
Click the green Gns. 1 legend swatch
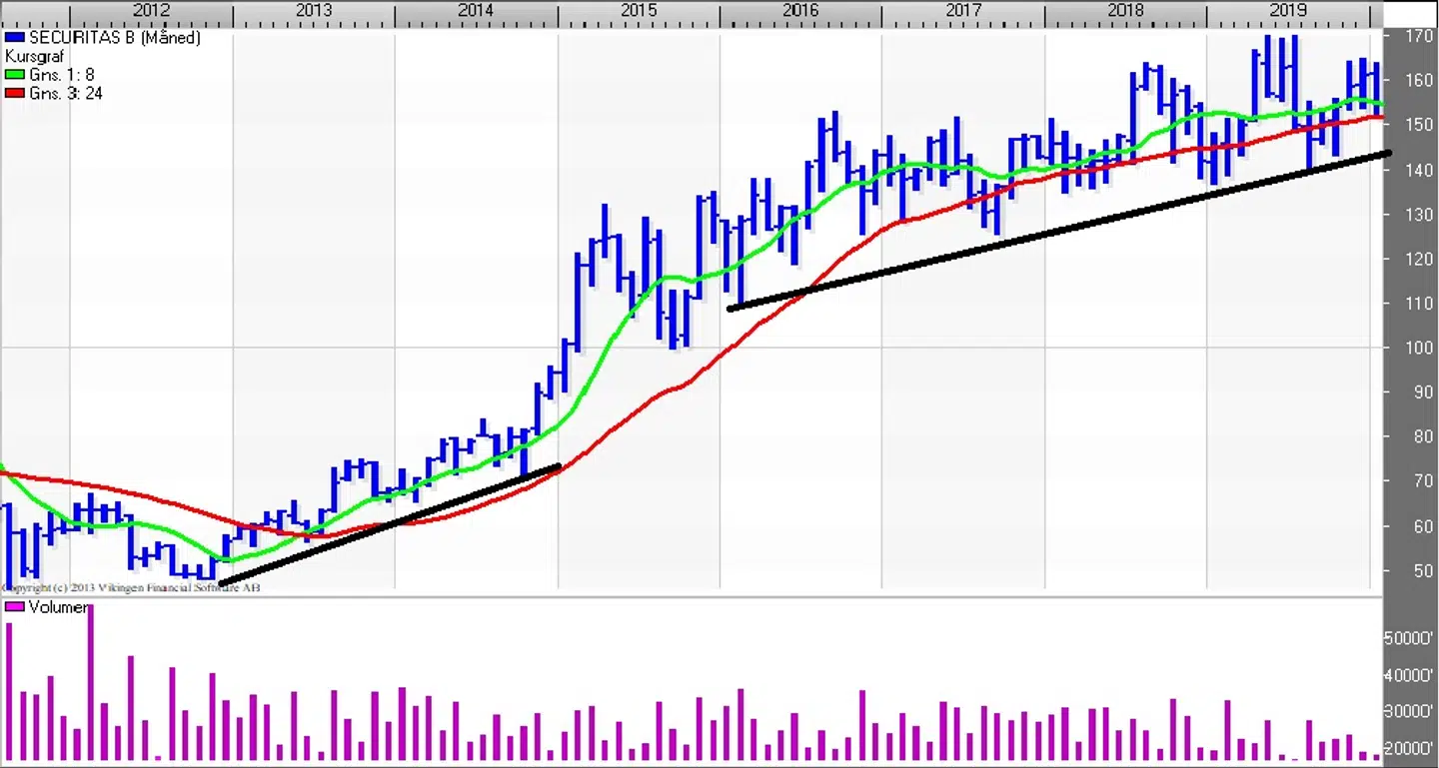point(15,75)
